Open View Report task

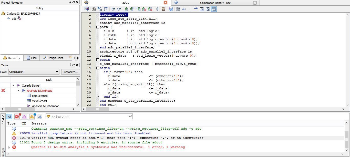coord(39,101)
